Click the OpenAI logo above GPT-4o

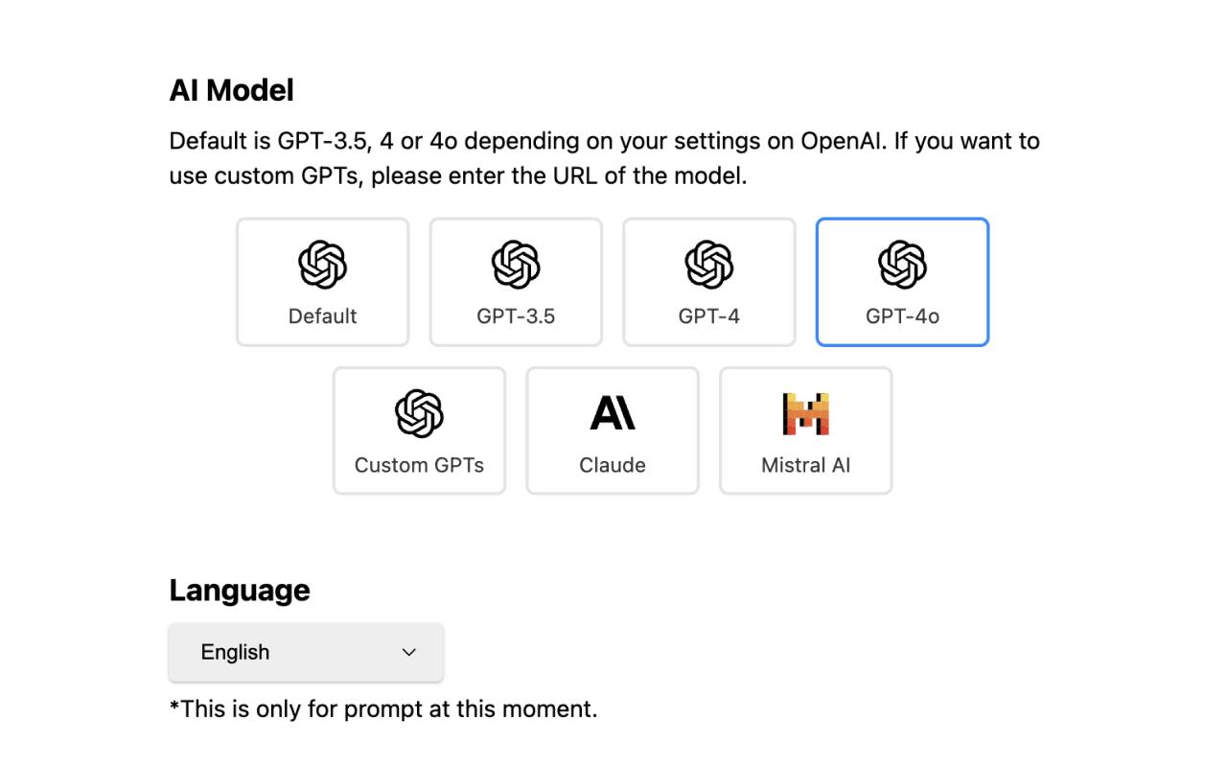[902, 265]
